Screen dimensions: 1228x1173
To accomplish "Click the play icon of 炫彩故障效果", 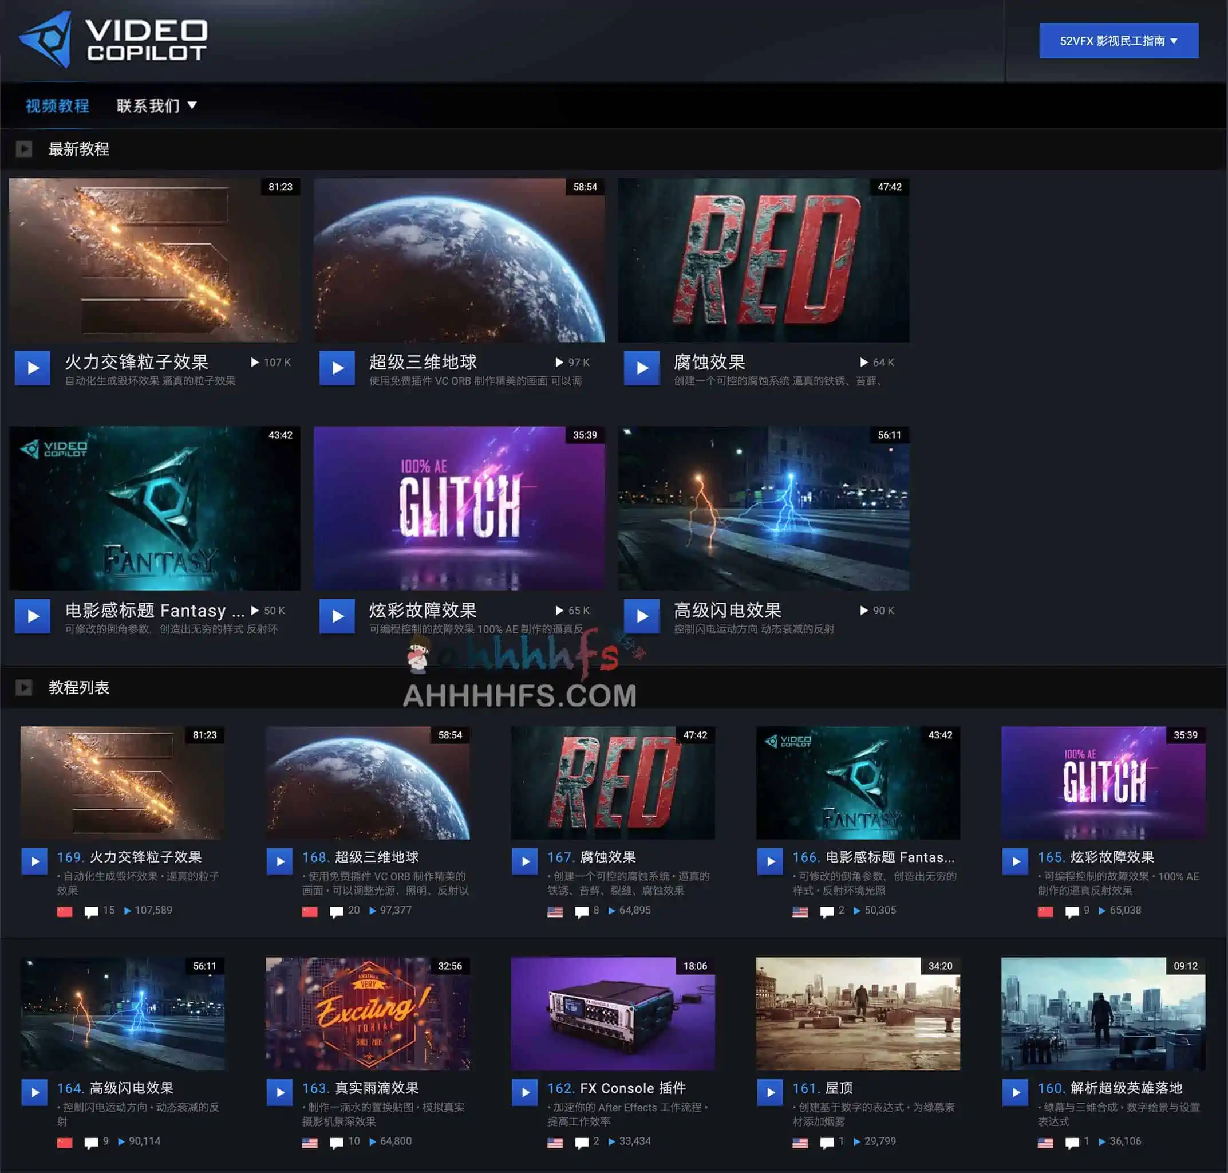I will pos(337,617).
